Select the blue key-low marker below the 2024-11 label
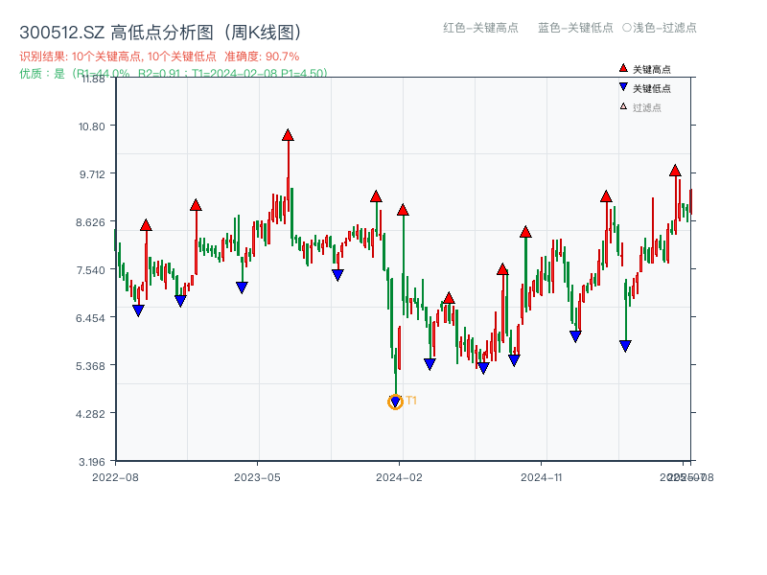Viewport: 767px width, 575px height. tap(573, 334)
